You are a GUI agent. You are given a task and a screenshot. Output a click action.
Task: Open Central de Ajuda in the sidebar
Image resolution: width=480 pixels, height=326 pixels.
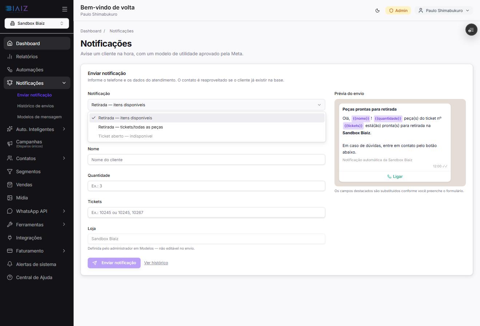coord(37,277)
